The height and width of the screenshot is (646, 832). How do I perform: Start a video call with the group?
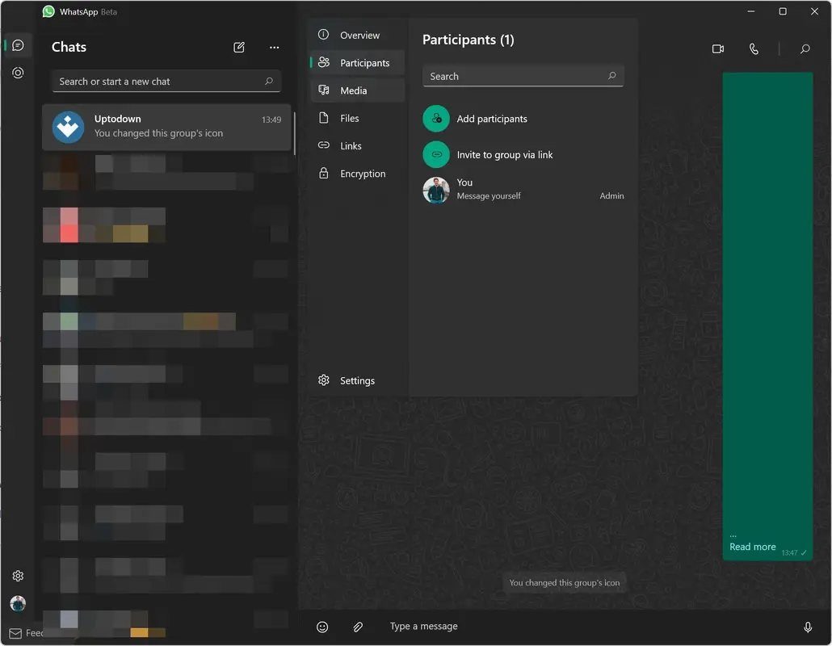pos(717,48)
